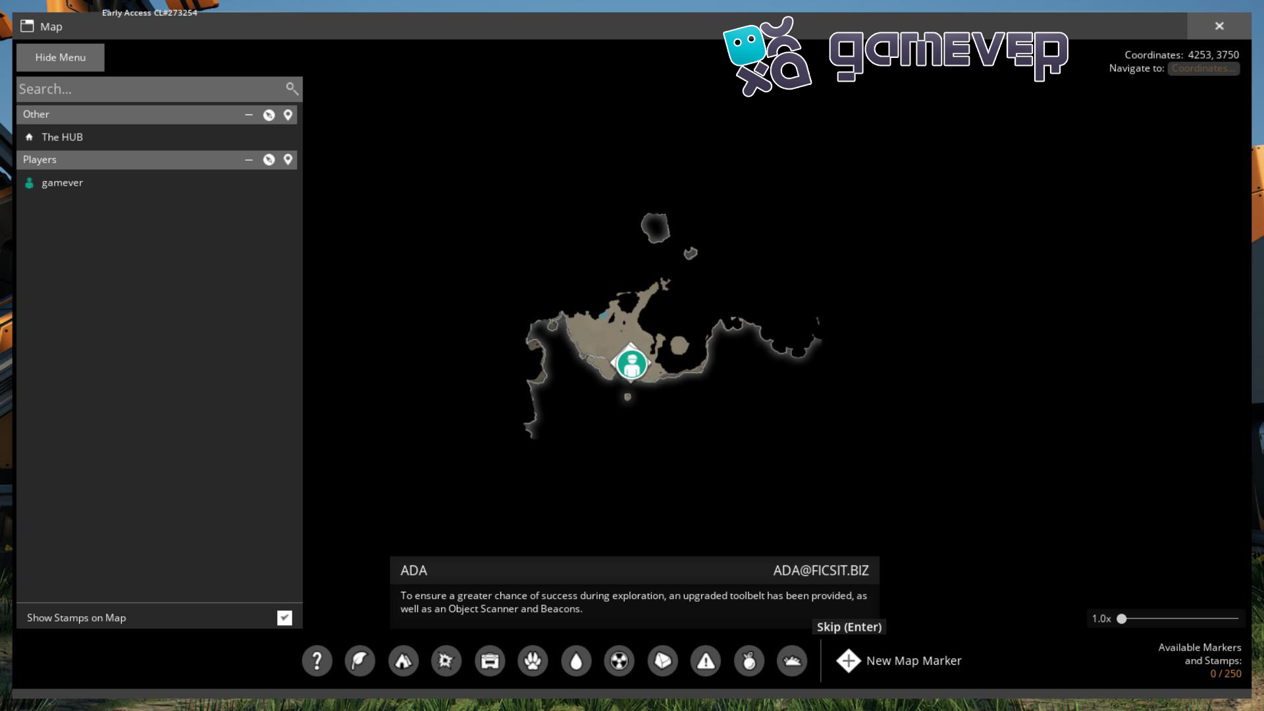The image size is (1264, 711).
Task: Click the ADA@FICSIT.BIZ sender text
Action: pyautogui.click(x=821, y=571)
